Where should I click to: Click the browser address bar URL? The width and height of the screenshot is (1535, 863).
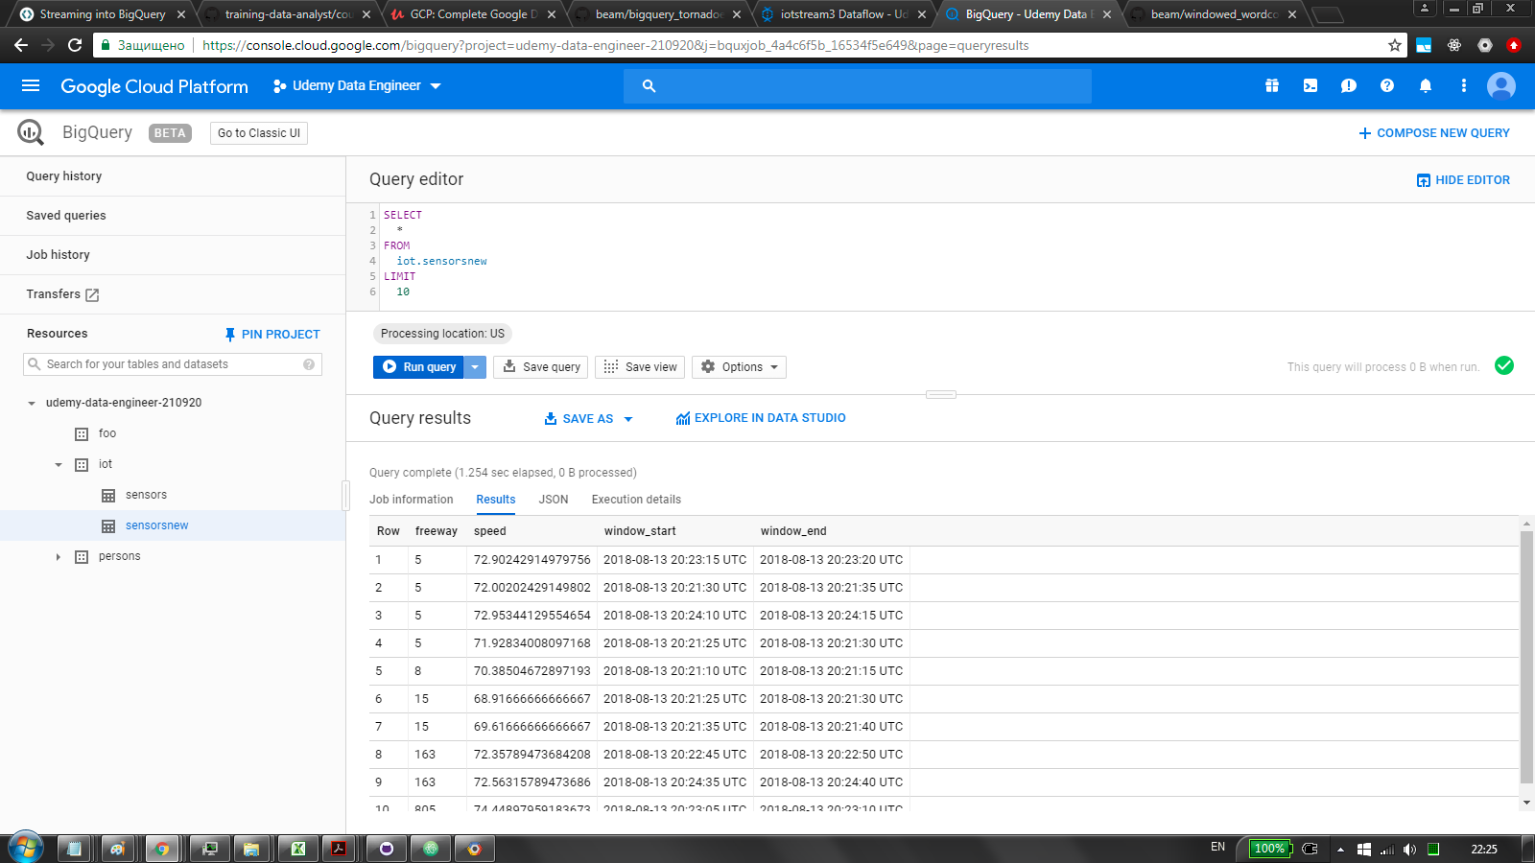(x=615, y=45)
